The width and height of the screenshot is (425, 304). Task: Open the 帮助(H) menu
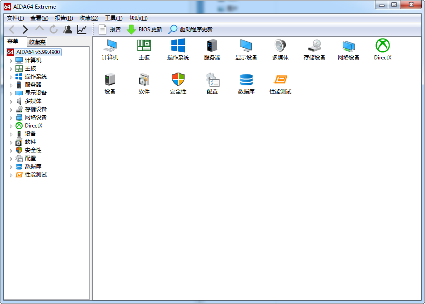138,18
